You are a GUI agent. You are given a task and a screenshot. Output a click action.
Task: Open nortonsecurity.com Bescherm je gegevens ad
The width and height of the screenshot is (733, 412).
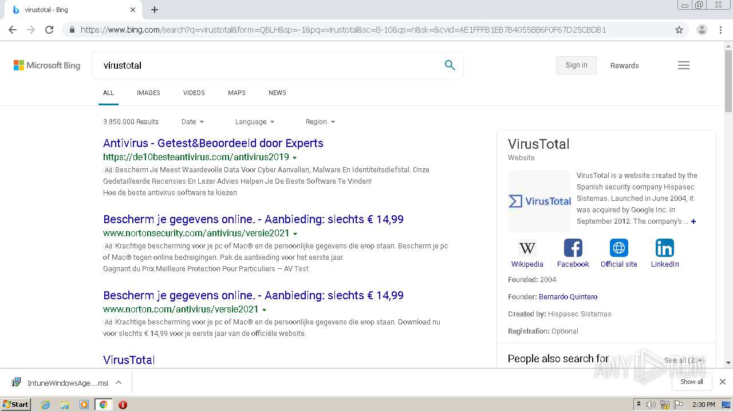click(x=253, y=219)
